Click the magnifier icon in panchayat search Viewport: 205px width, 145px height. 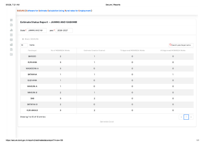(170, 45)
